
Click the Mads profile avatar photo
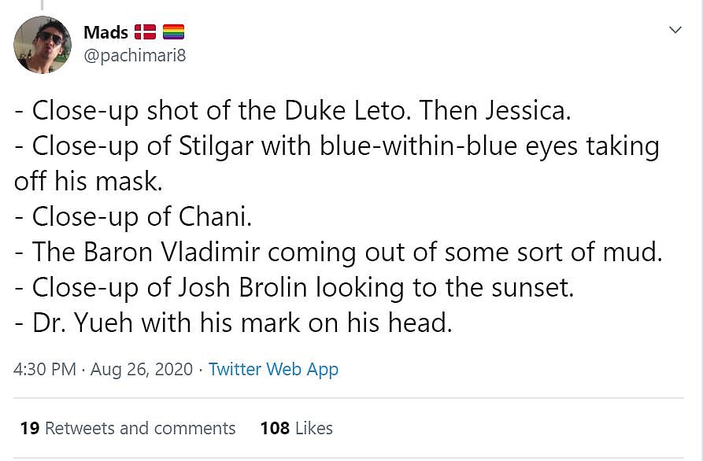[43, 45]
